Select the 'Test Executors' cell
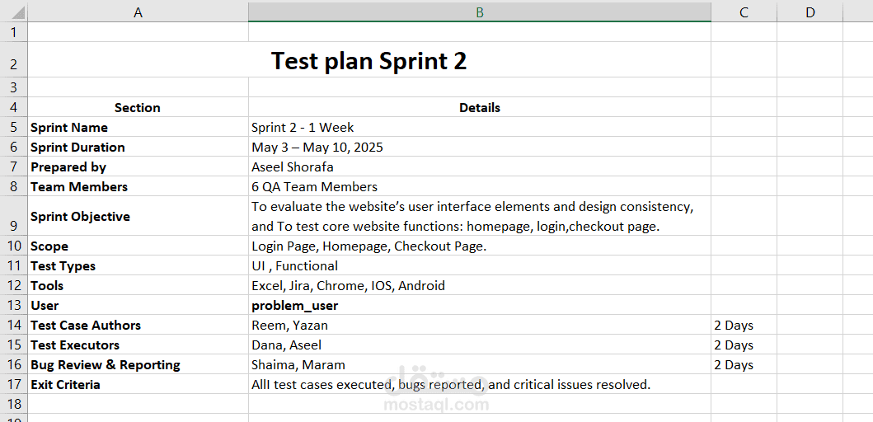 click(138, 345)
